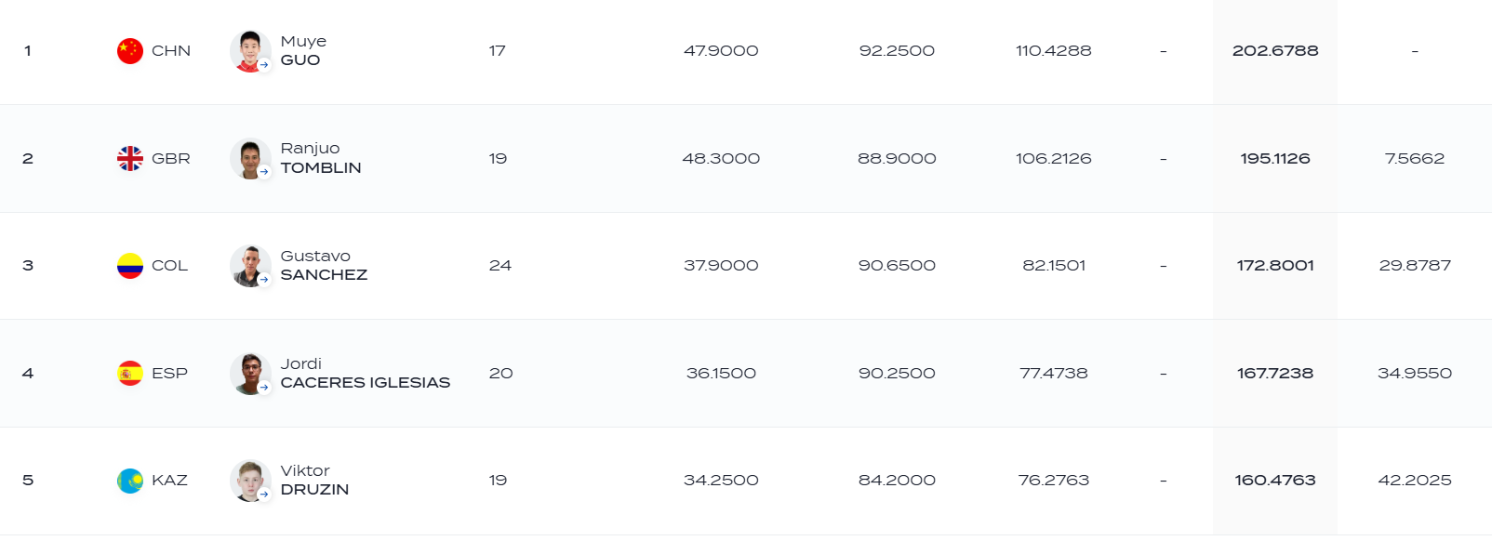Open Ranjuo Tomblin's profile arrow badge
Viewport: 1505px width, 541px height.
[264, 172]
